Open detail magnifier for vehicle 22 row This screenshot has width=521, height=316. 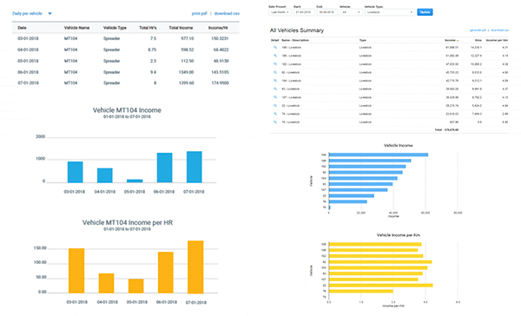[x=275, y=106]
